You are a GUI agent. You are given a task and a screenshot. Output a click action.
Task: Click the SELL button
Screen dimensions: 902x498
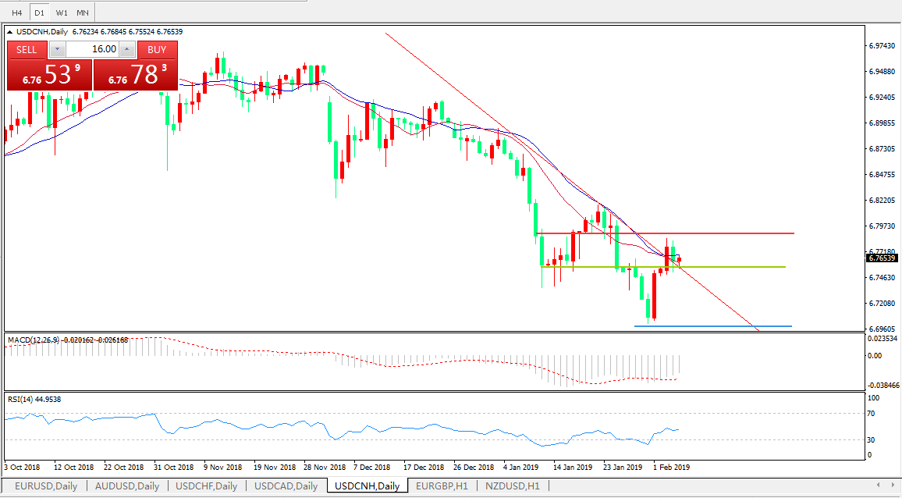27,49
